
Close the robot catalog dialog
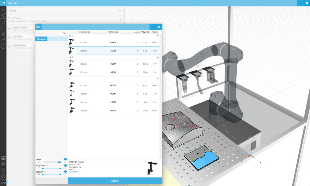click(x=159, y=27)
